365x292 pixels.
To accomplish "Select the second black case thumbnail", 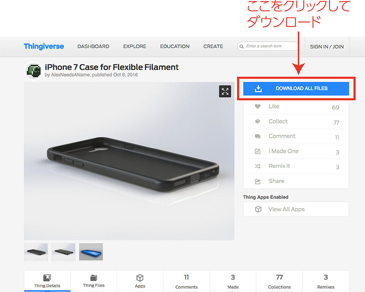I will coord(63,252).
